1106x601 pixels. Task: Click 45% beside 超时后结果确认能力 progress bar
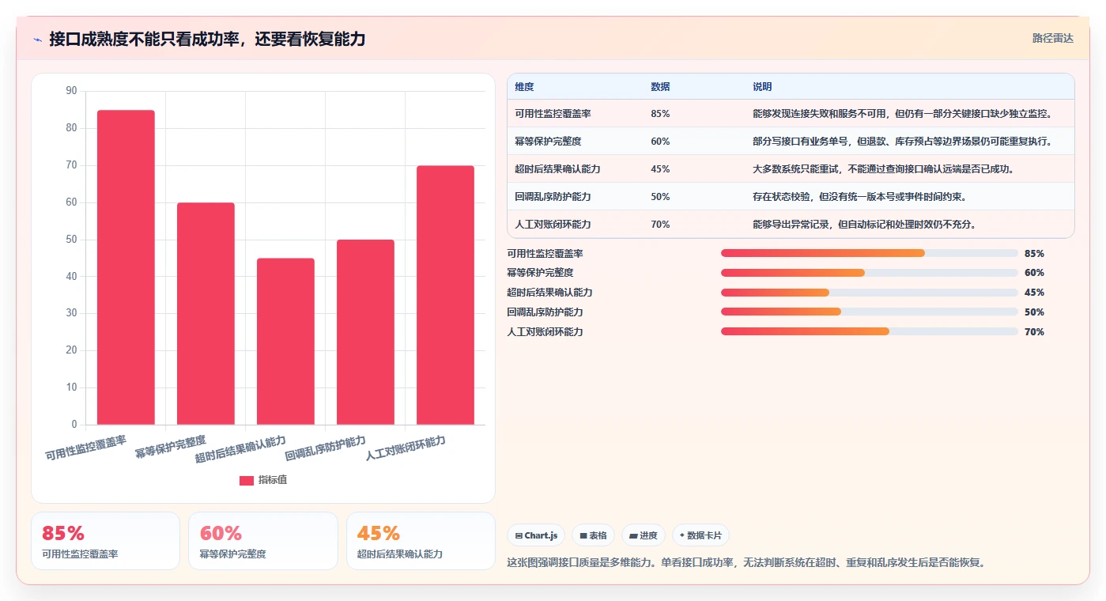coord(1034,293)
